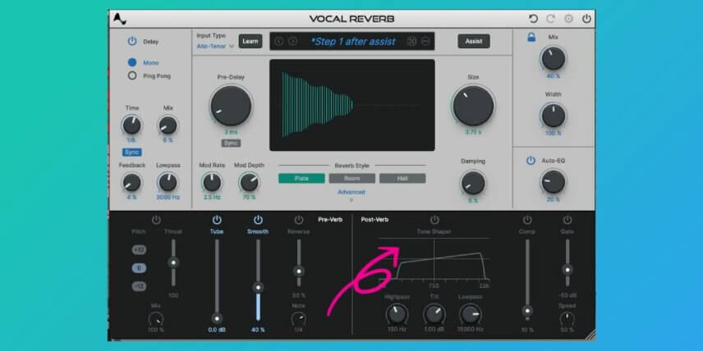The image size is (703, 351).
Task: Open the Input Type Alto-Tenor dropdown
Action: pyautogui.click(x=216, y=46)
